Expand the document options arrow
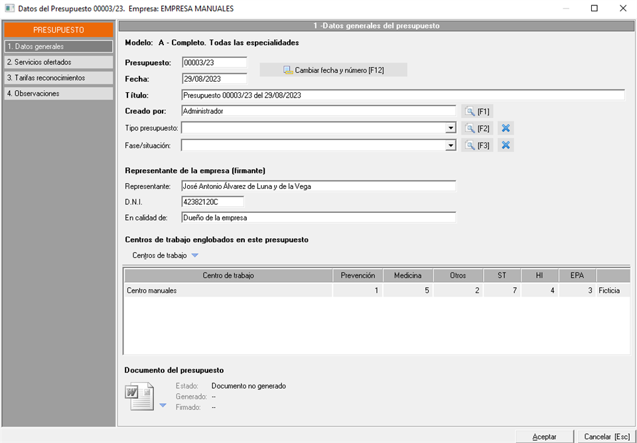 click(163, 405)
